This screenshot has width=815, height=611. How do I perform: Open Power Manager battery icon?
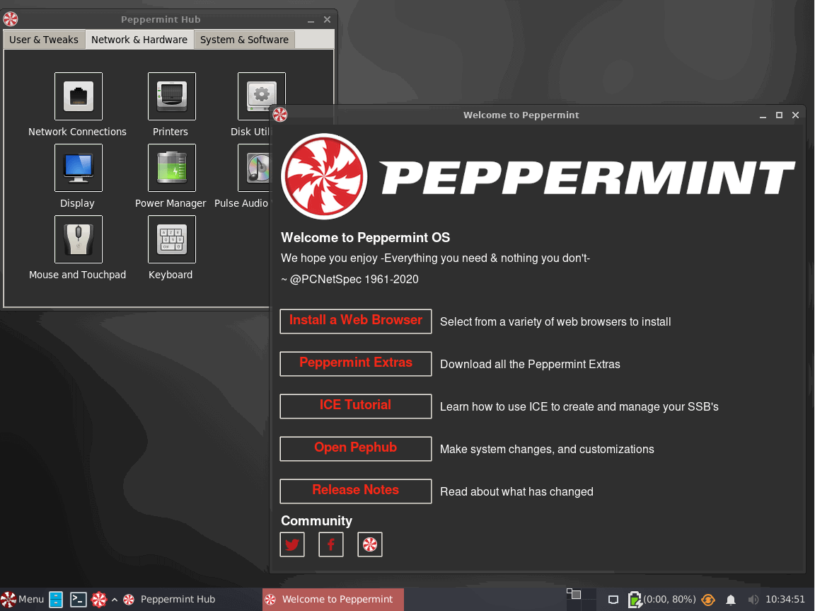[171, 167]
